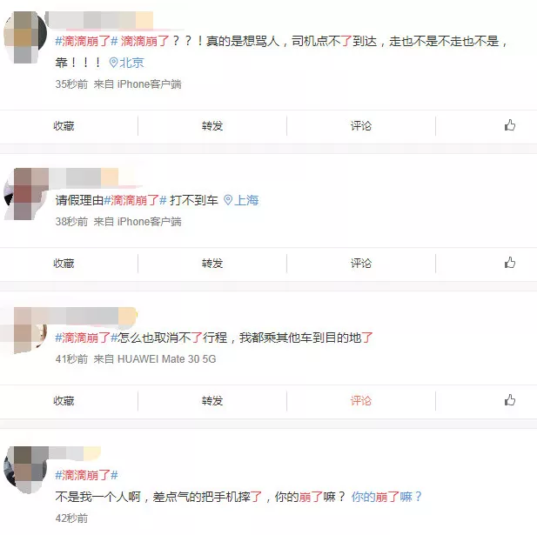
Task: Open the 北京 location pin link
Action: (x=126, y=63)
